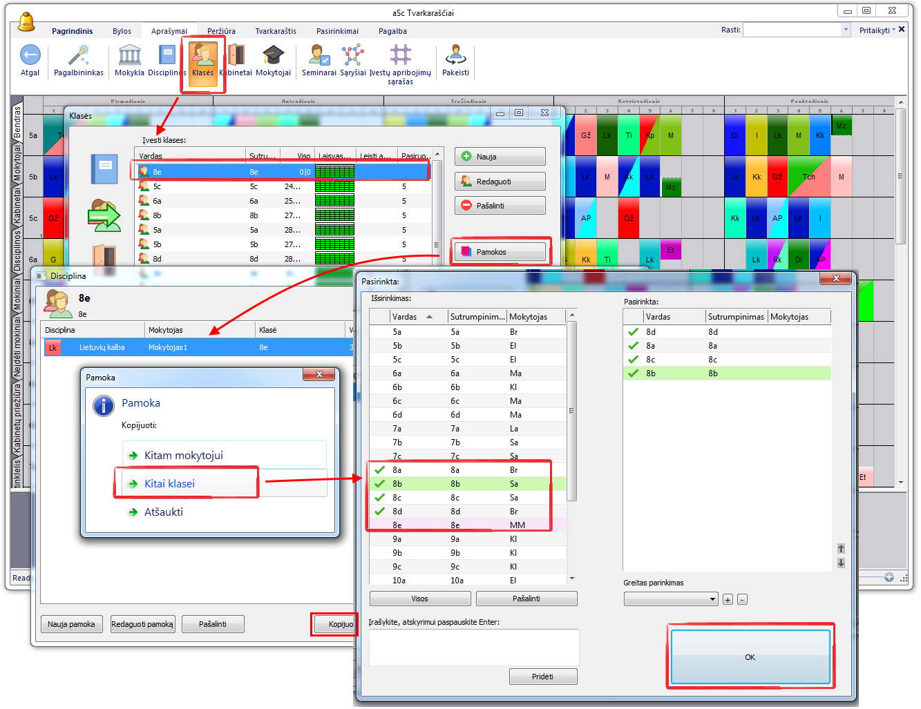Image resolution: width=921 pixels, height=709 pixels.
Task: Click the Sąryšiai relations icon
Action: (x=352, y=55)
